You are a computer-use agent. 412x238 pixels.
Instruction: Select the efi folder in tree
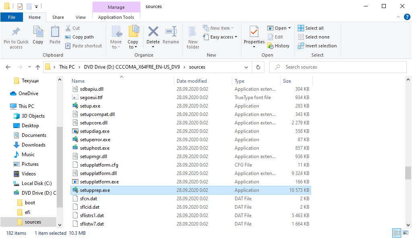24,212
